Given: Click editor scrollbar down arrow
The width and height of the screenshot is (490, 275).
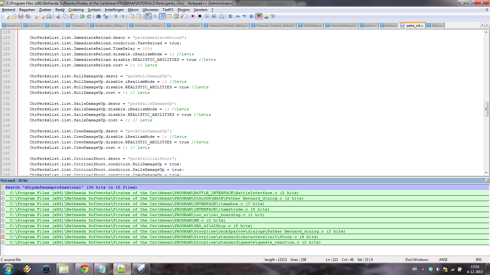Looking at the screenshot, I should tap(486, 173).
